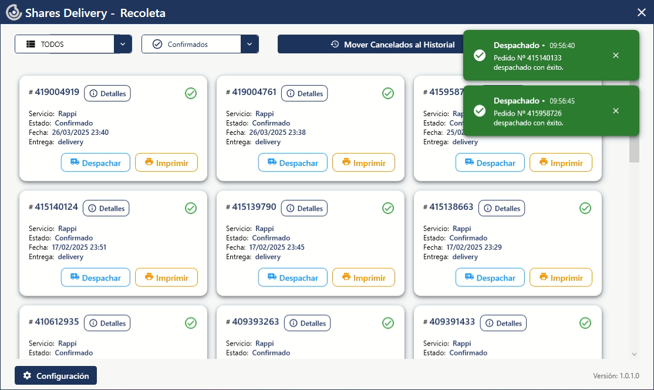Click success check icon in 415958726 notification
Viewport: 654px width, 390px height.
pyautogui.click(x=480, y=111)
